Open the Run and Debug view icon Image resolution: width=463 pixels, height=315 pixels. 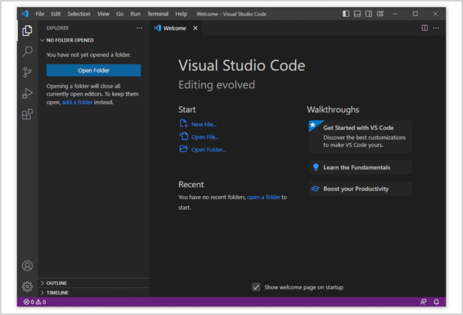27,93
